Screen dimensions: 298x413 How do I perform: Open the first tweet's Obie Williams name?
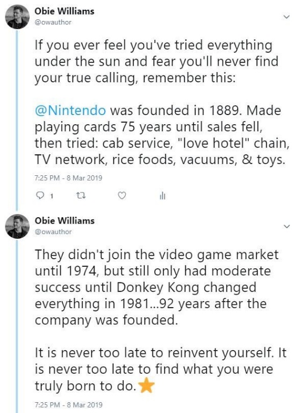[x=64, y=11]
